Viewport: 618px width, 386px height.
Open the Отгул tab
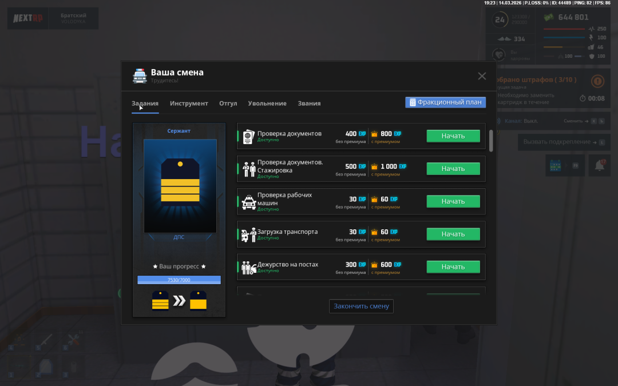point(228,104)
